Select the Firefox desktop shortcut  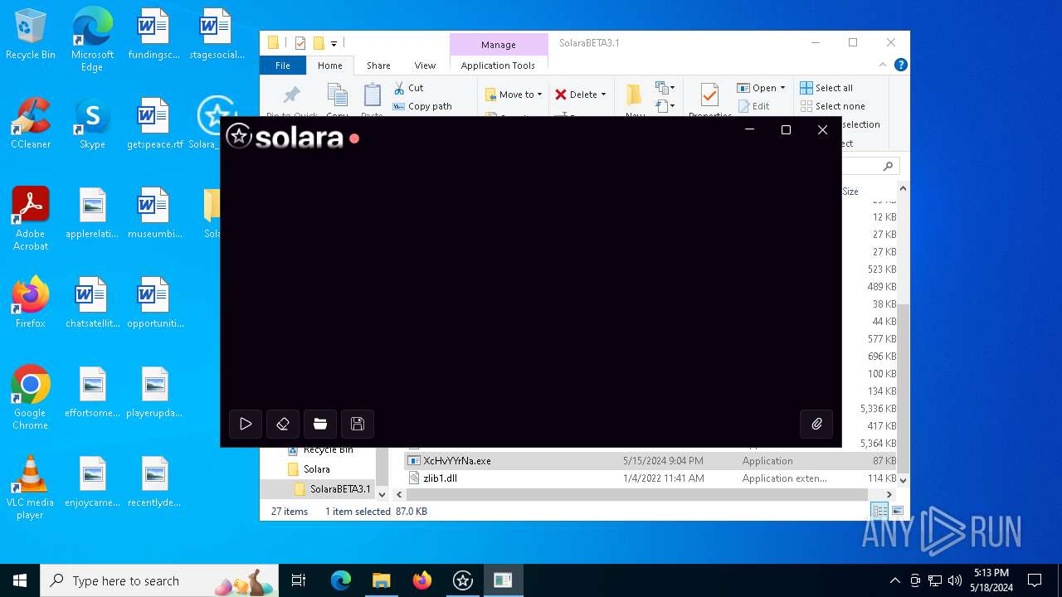(x=31, y=303)
